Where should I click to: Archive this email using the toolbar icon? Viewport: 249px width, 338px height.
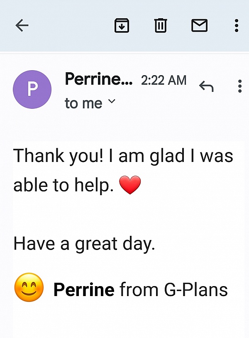tap(122, 25)
